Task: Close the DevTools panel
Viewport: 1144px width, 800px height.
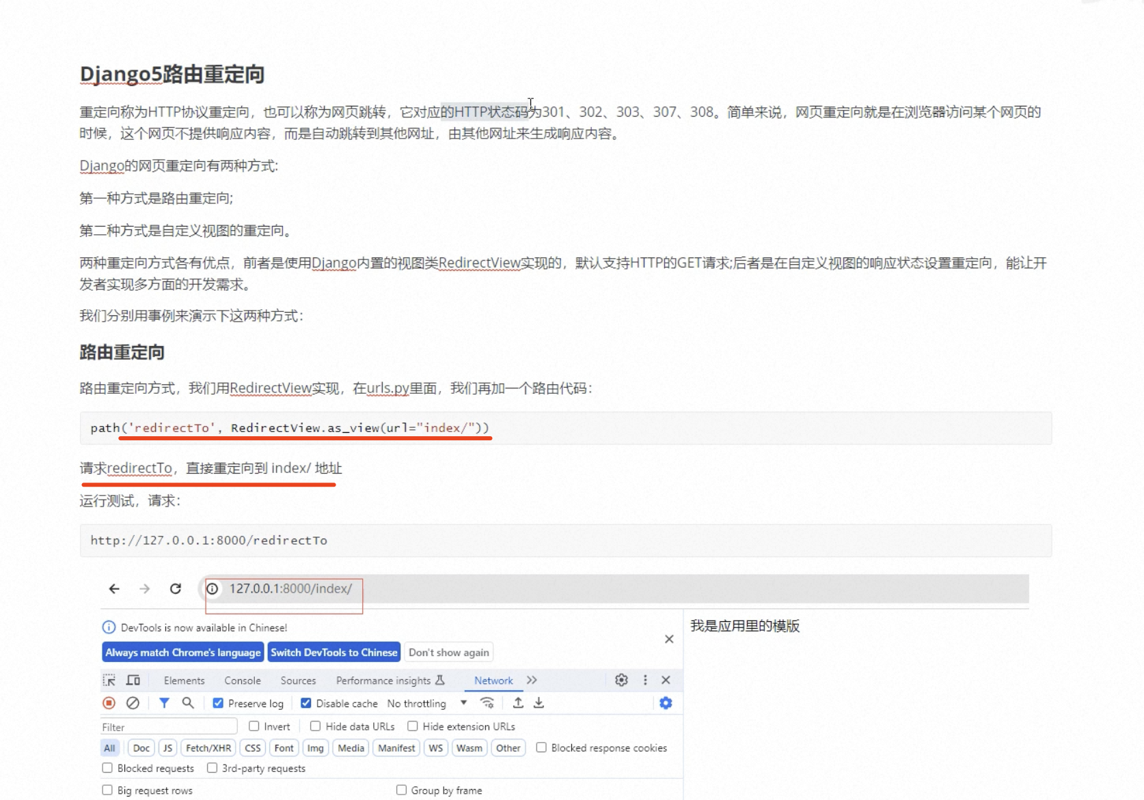Action: pos(666,680)
